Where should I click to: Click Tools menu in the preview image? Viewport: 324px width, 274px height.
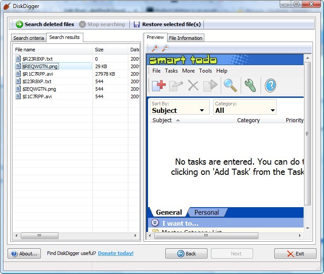[x=205, y=71]
